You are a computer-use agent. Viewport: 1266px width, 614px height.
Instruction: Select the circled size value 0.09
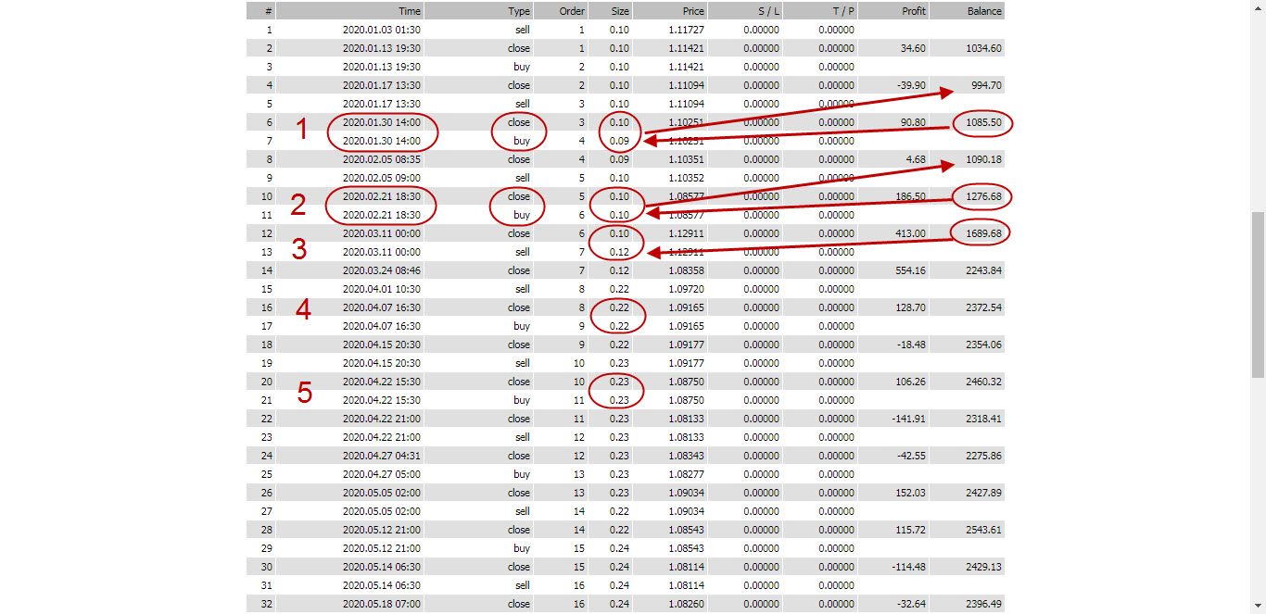pos(619,141)
